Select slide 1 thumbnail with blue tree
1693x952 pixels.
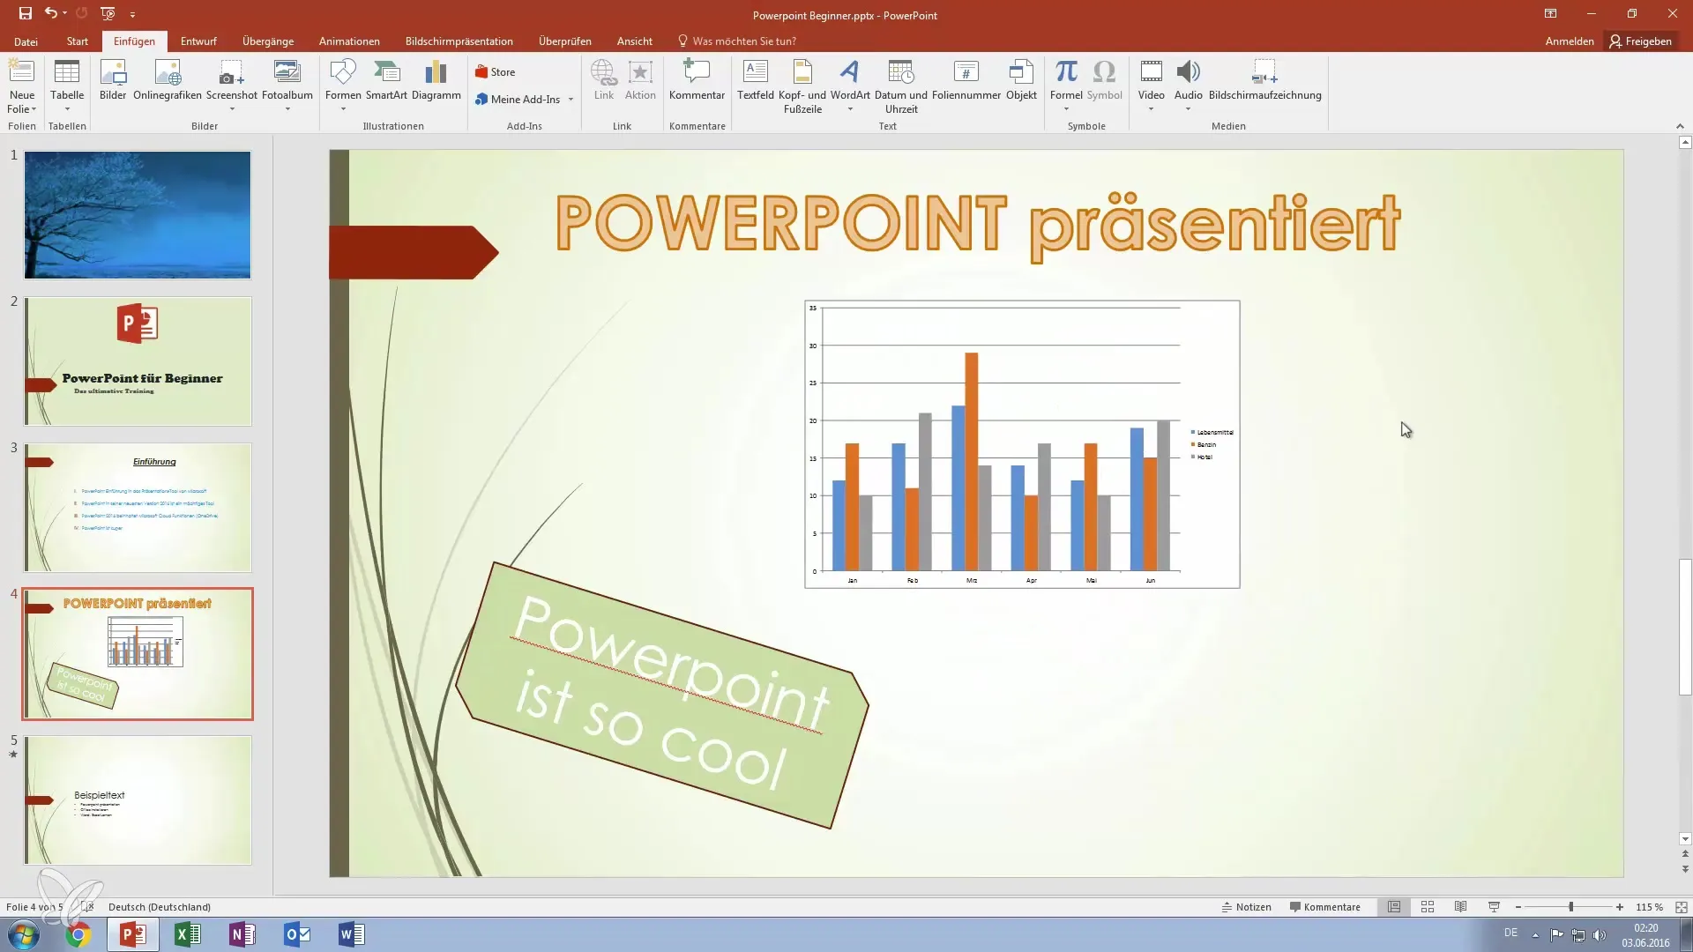pyautogui.click(x=138, y=215)
